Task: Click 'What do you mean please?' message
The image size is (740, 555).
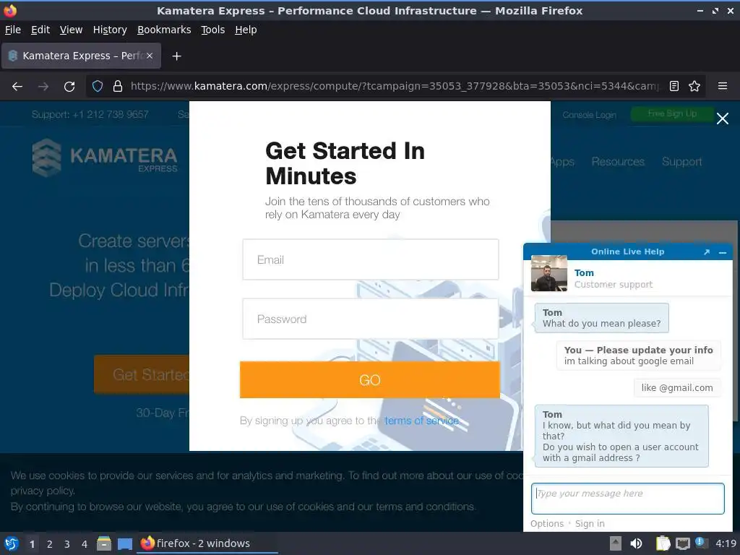Action: (602, 324)
